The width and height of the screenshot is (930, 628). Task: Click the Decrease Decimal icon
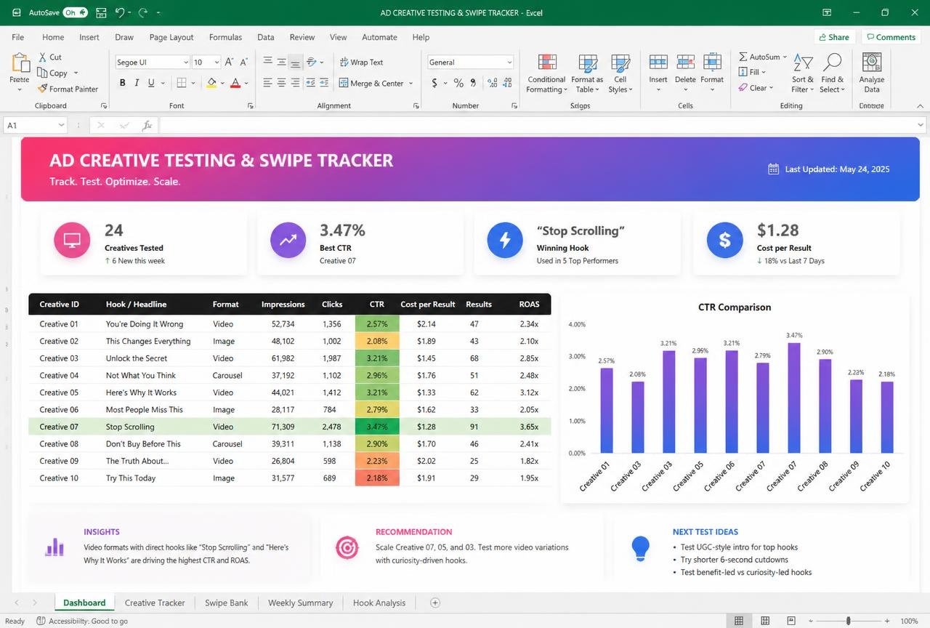pos(506,83)
